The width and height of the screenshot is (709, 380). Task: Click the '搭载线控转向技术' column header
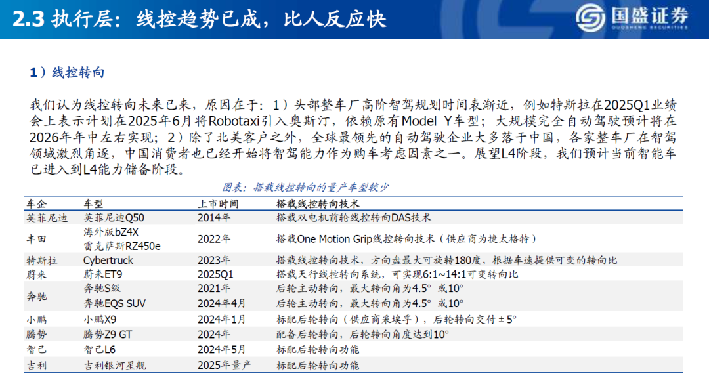tap(318, 203)
